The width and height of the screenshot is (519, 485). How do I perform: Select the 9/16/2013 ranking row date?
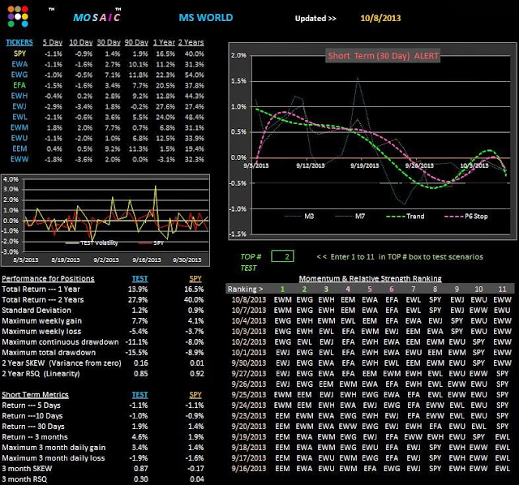pos(249,469)
